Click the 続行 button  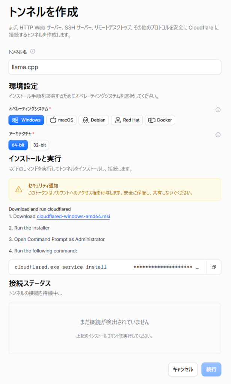[x=211, y=369]
